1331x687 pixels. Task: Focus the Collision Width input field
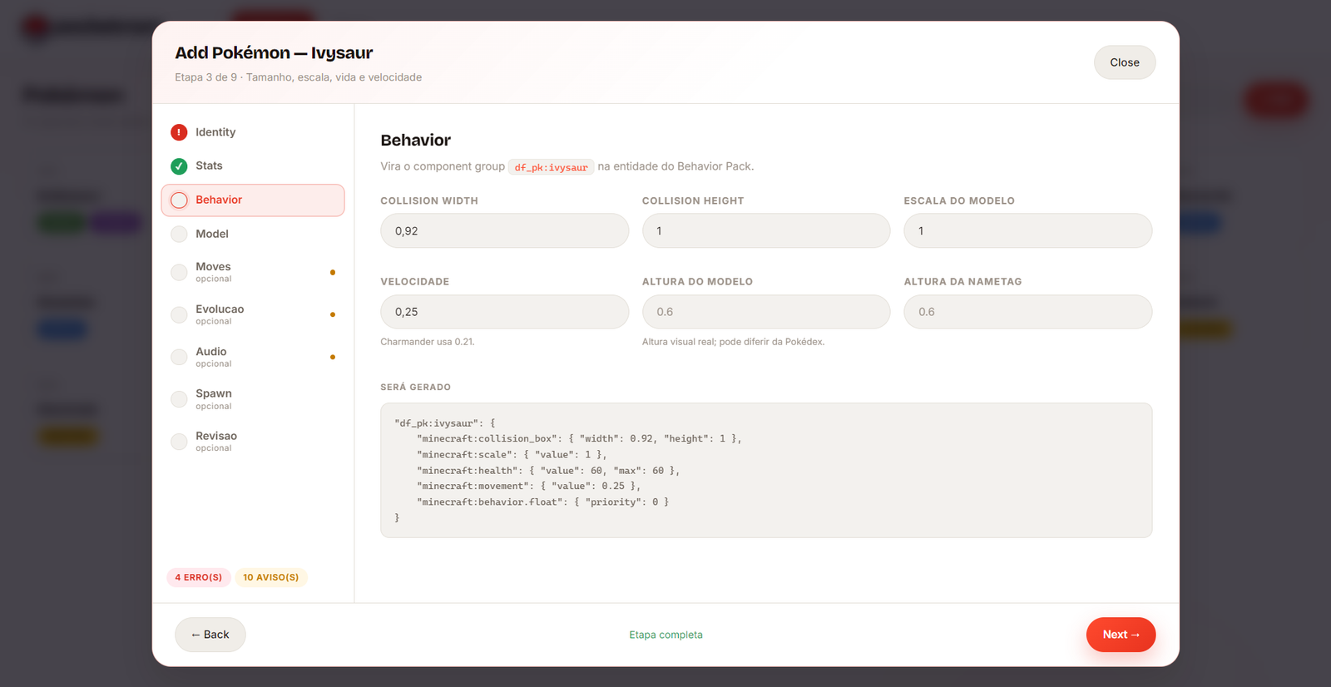coord(505,230)
